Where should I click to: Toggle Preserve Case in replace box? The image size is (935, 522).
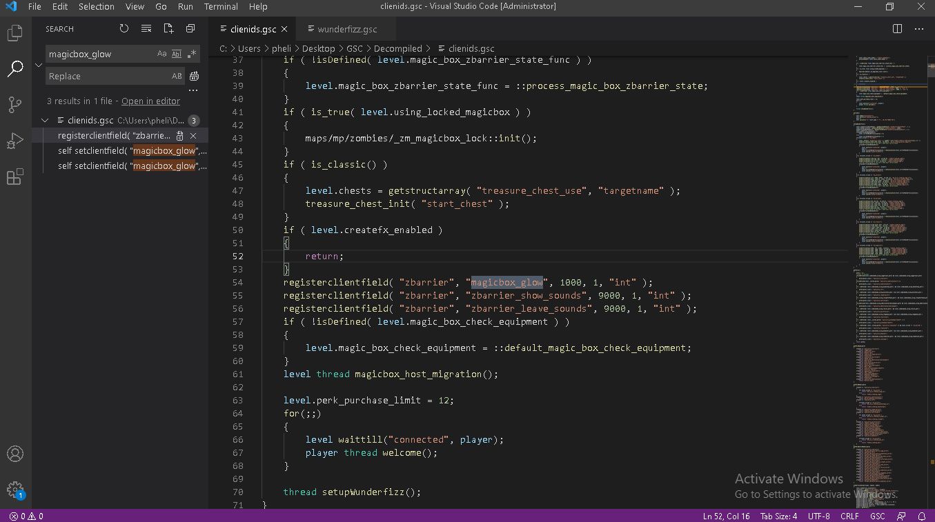(177, 76)
